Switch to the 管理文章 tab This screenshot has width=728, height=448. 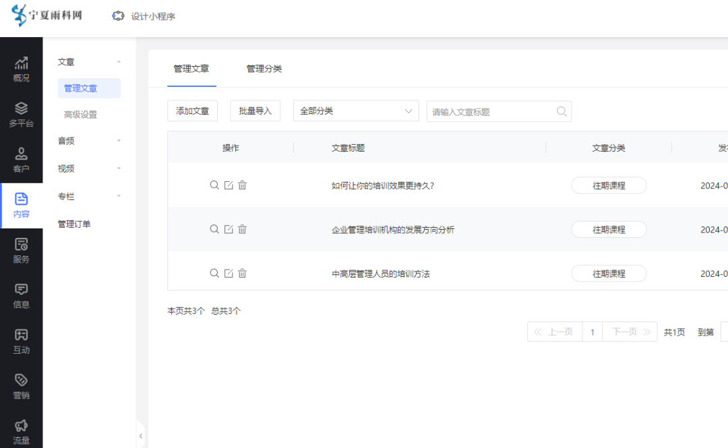coord(191,69)
